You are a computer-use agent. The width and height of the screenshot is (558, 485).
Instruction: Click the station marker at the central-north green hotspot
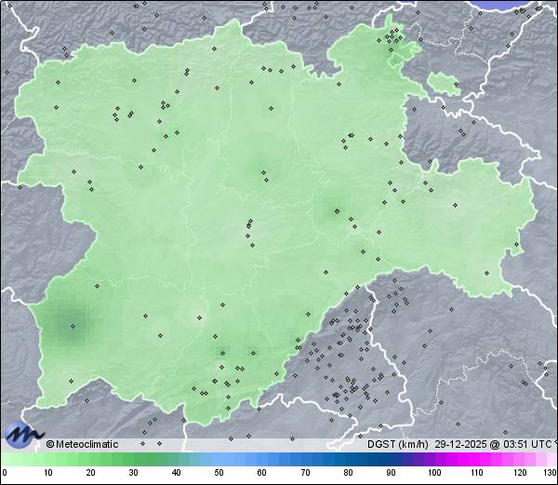pos(263,172)
